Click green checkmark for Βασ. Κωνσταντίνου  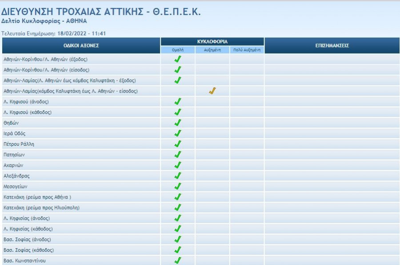point(178,261)
